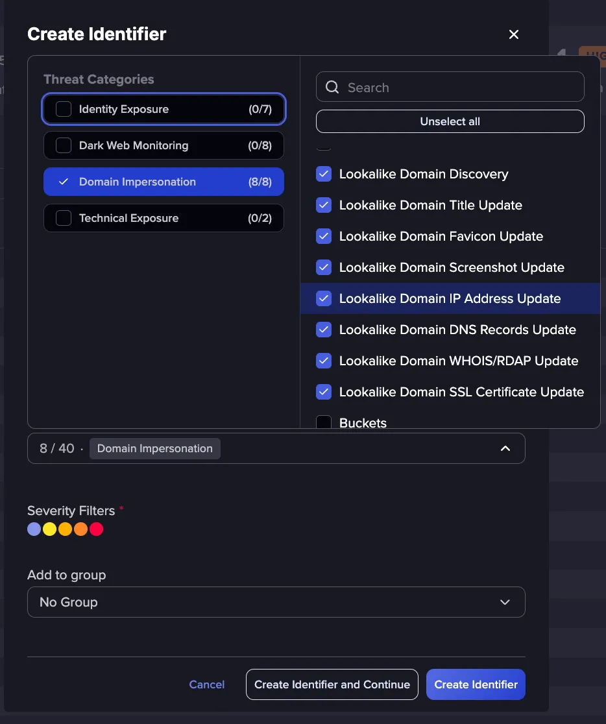Uncheck Lookalike Domain Discovery
This screenshot has height=724, width=606.
pyautogui.click(x=324, y=174)
